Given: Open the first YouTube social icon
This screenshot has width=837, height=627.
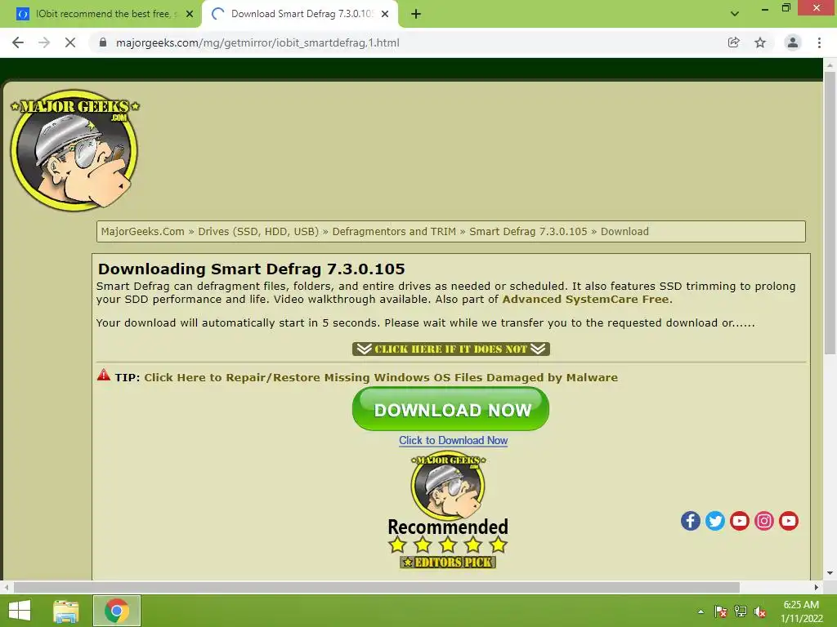Looking at the screenshot, I should click(739, 521).
